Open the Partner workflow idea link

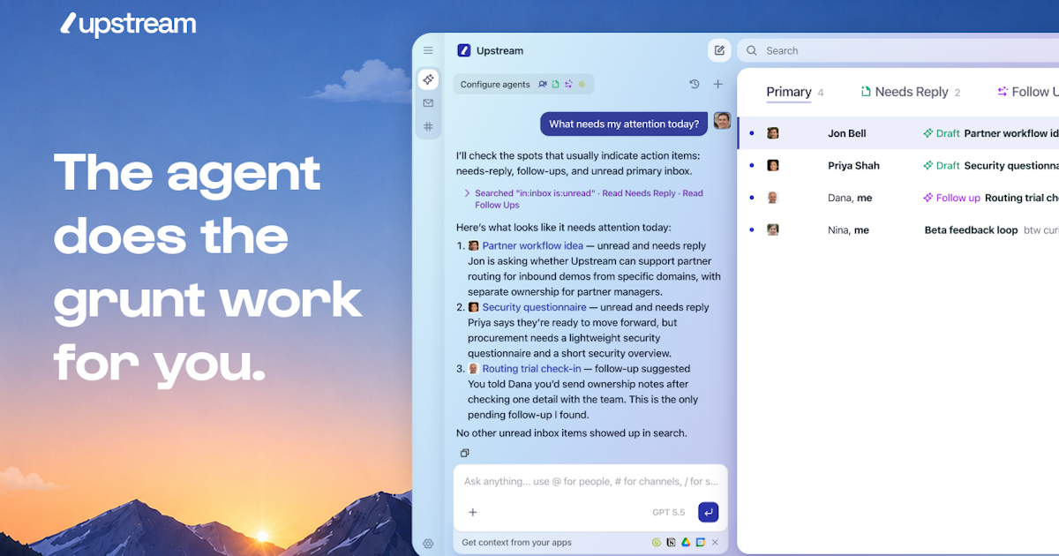532,245
